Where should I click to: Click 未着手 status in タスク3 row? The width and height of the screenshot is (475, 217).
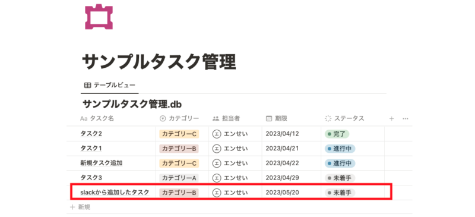pyautogui.click(x=340, y=178)
